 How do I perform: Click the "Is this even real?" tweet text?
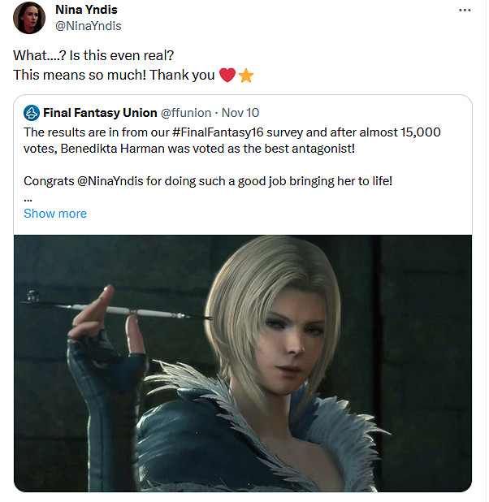(121, 56)
